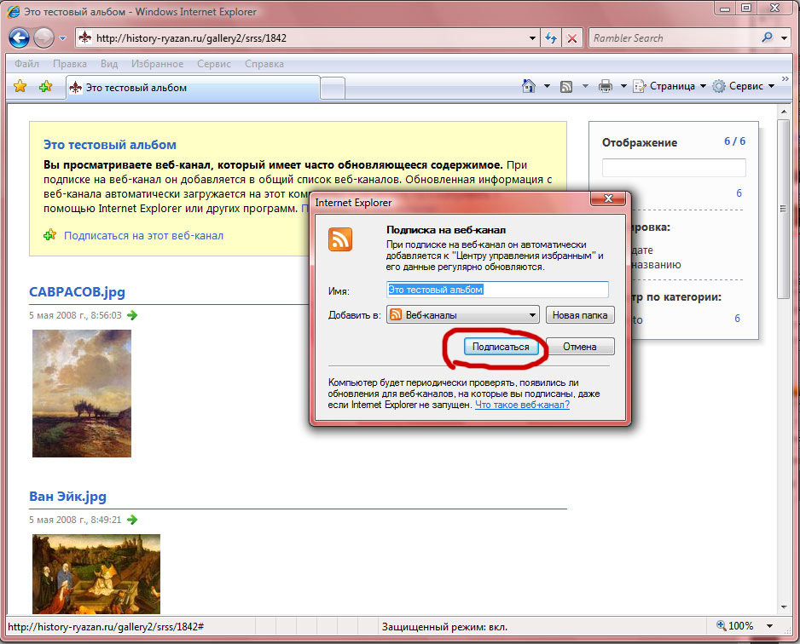The height and width of the screenshot is (644, 800).
Task: Click the Home toolbar icon
Action: click(529, 86)
